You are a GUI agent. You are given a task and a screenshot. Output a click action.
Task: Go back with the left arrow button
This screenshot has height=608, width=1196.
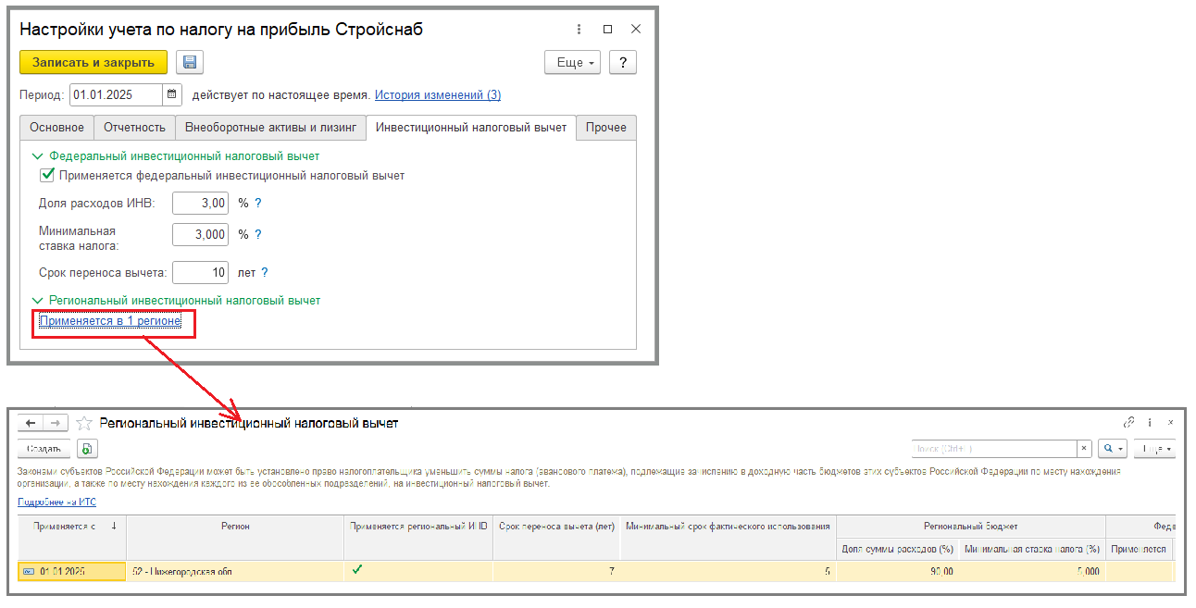click(x=31, y=423)
